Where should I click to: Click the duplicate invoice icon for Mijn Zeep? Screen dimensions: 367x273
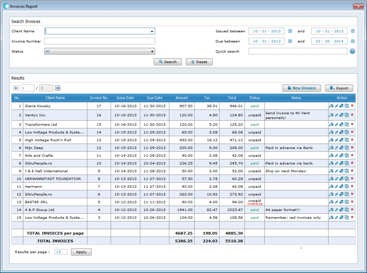click(347, 148)
